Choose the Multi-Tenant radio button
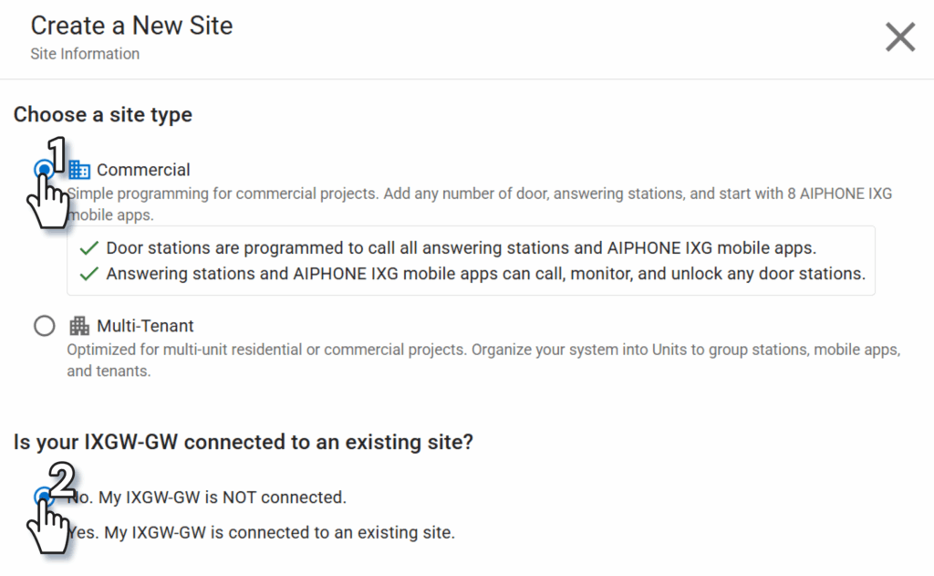The image size is (934, 576). coord(44,326)
